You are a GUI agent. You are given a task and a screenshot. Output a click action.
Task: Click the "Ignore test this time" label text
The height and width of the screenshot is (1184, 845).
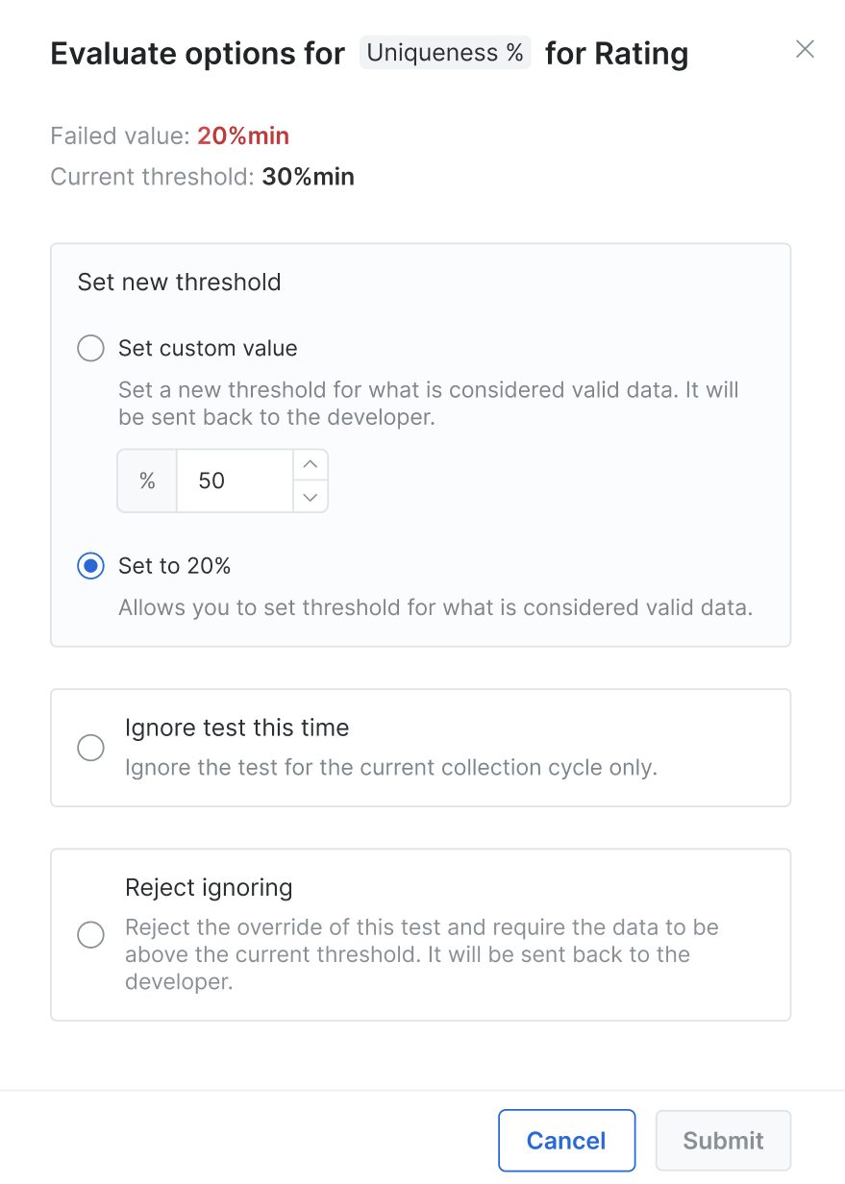236,728
